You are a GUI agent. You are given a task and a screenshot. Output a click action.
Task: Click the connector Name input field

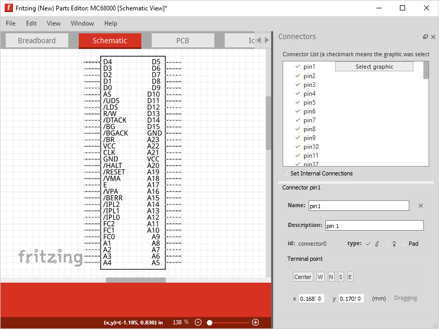pos(359,206)
